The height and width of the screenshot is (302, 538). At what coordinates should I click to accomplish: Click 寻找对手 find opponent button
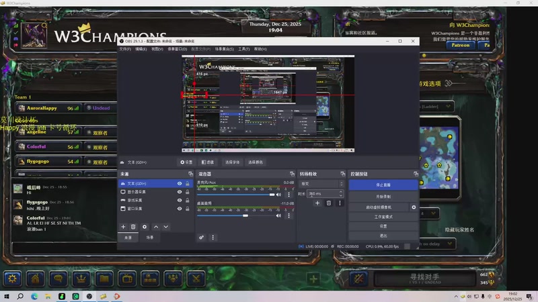pos(425,279)
